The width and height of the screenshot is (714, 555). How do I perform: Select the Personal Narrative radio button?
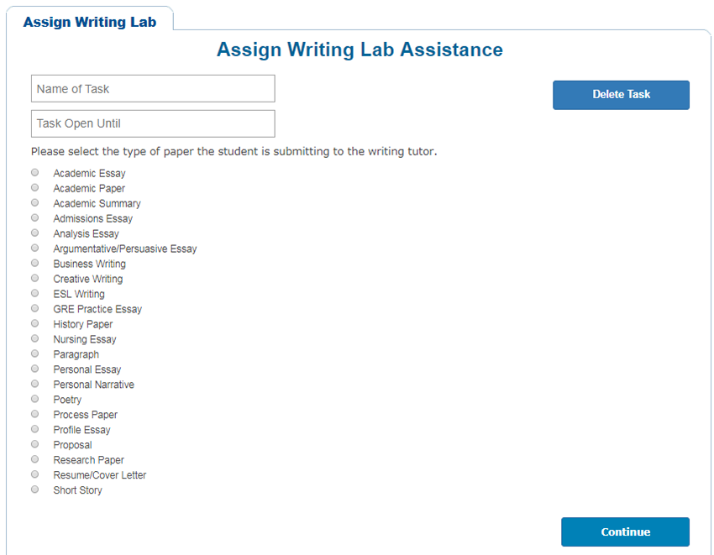coord(34,384)
